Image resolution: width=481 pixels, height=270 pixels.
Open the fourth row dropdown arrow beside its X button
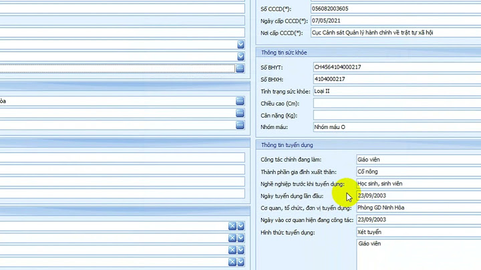[x=240, y=262]
